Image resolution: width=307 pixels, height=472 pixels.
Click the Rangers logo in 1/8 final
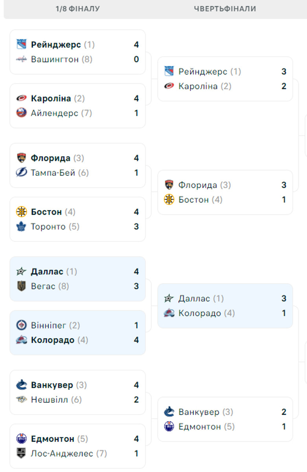pos(21,44)
